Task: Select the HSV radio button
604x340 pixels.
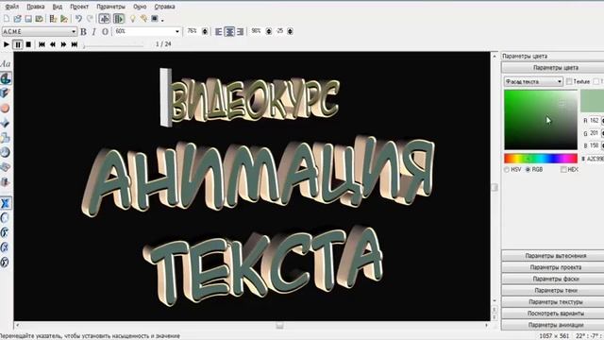Action: click(507, 170)
